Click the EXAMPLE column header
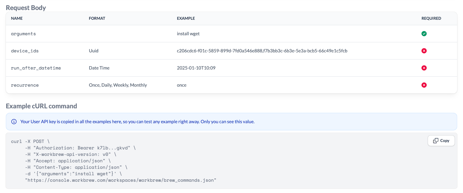Screen dimensions: 463x193 click(186, 18)
